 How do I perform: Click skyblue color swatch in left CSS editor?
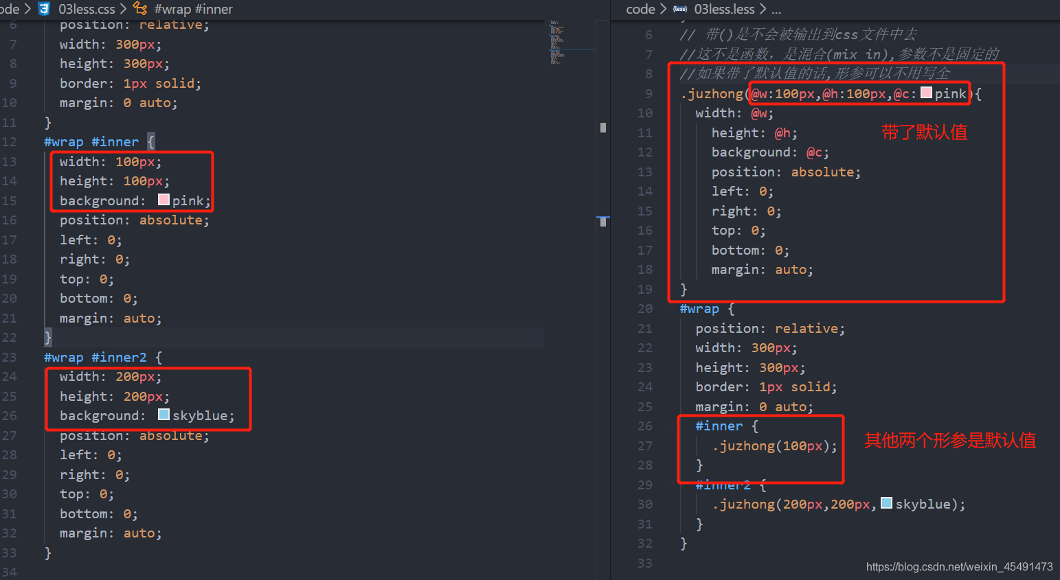[x=163, y=415]
